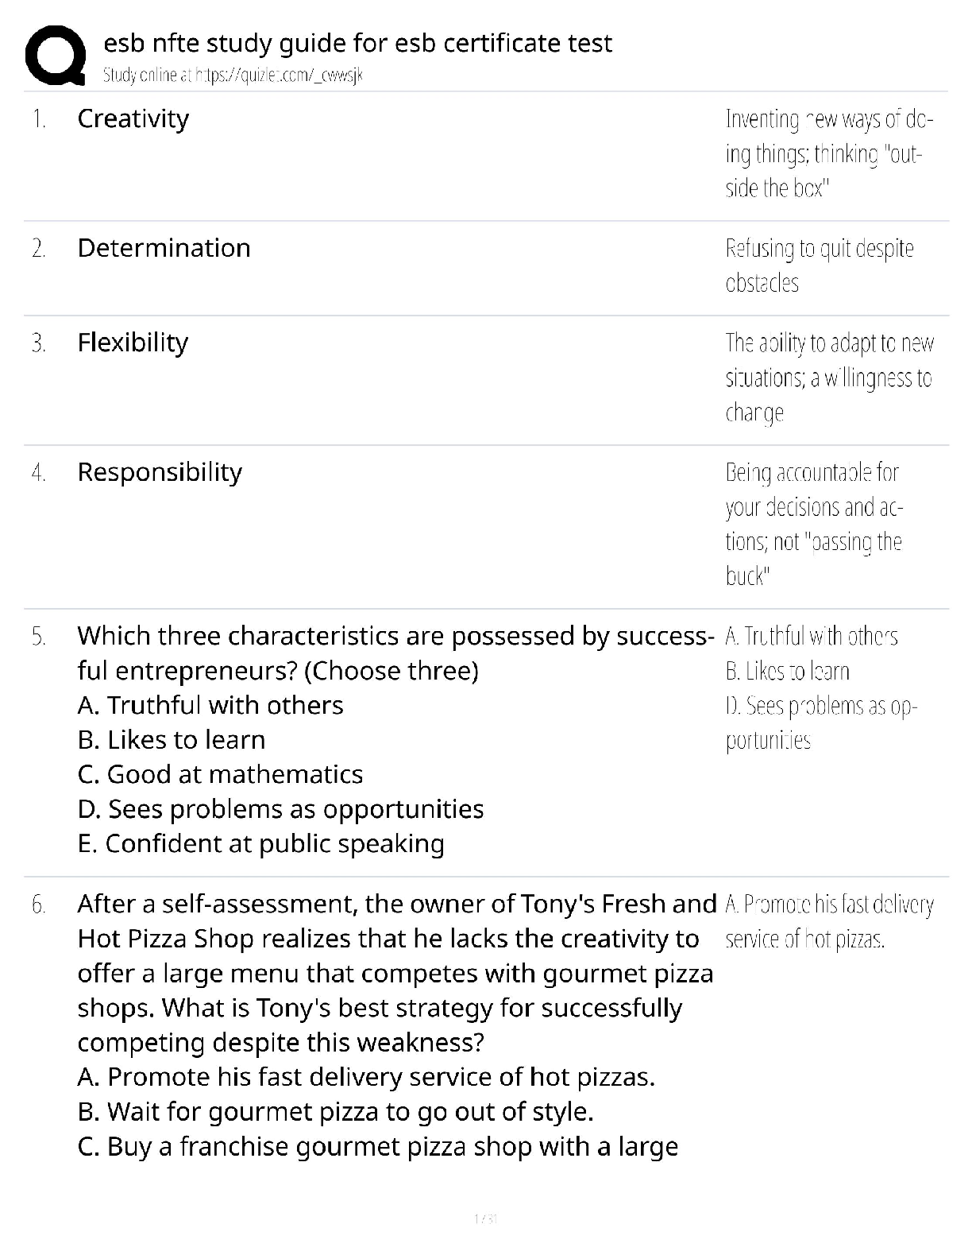
Task: Select "B. Wait for gourmet pizza" option
Action: tap(335, 1111)
